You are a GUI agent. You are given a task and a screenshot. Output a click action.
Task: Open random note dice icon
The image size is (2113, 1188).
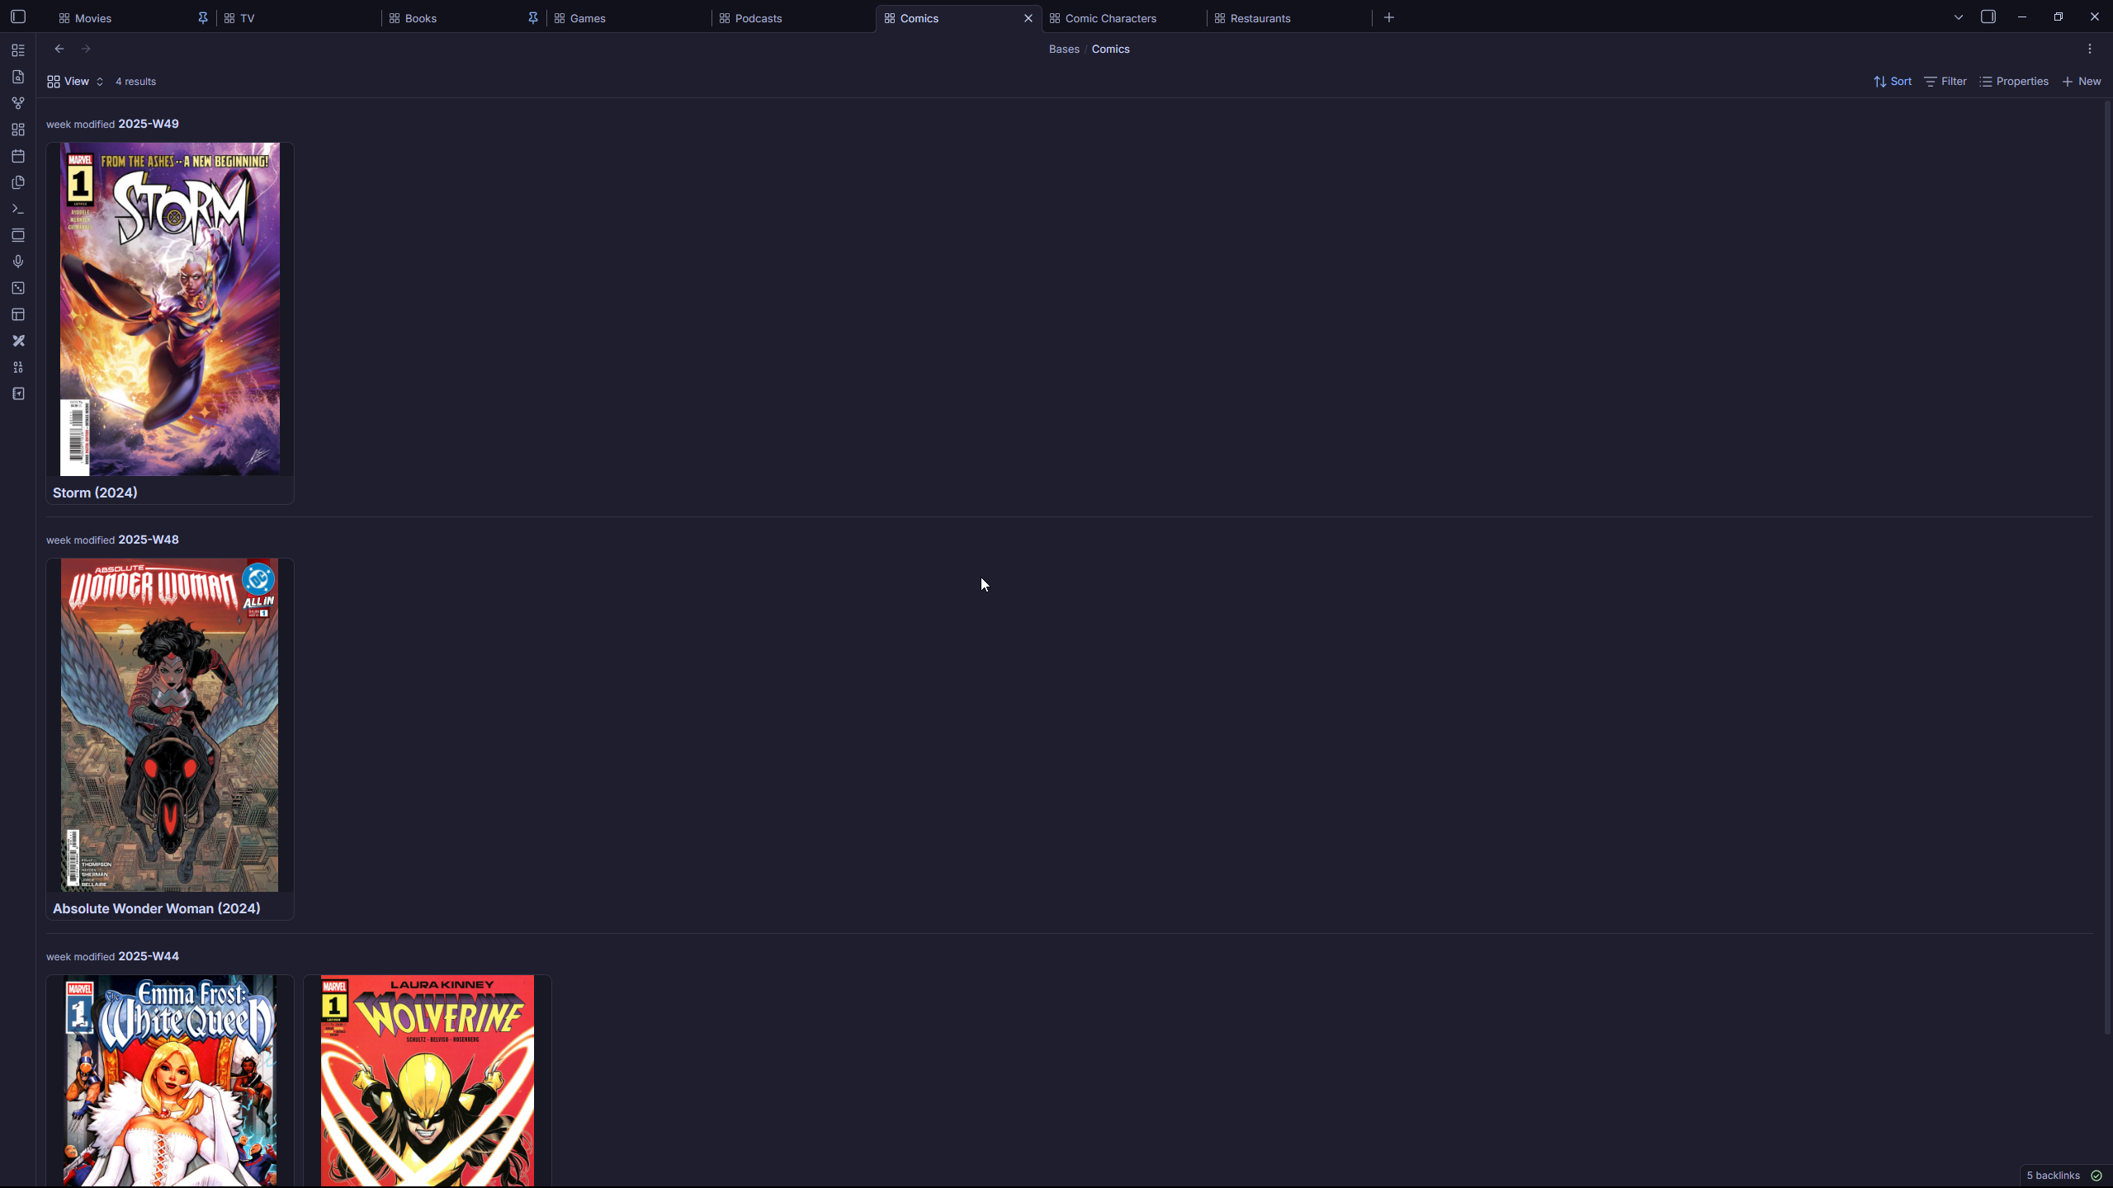pos(18,288)
